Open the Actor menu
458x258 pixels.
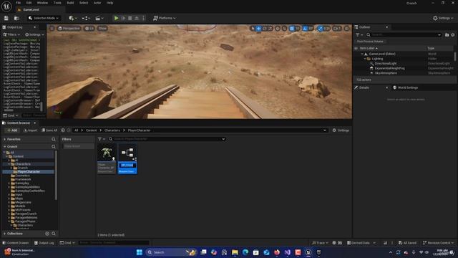tap(97, 3)
